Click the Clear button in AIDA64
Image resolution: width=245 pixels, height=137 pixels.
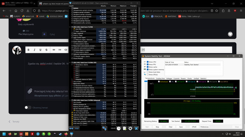pos(170,127)
